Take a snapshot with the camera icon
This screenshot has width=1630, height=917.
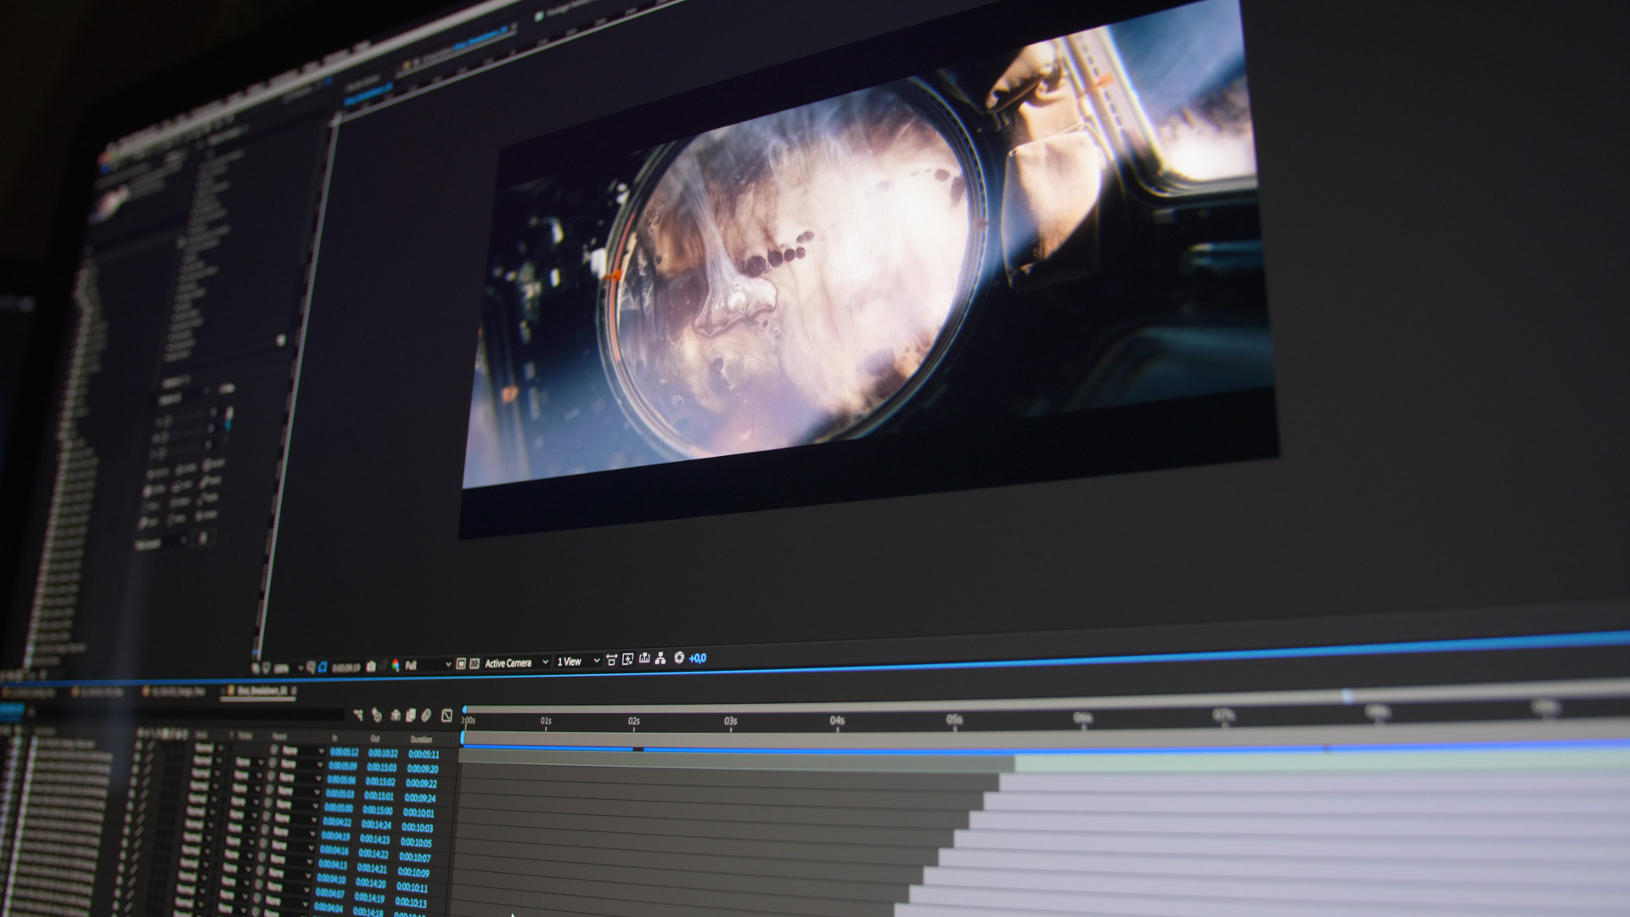[371, 667]
